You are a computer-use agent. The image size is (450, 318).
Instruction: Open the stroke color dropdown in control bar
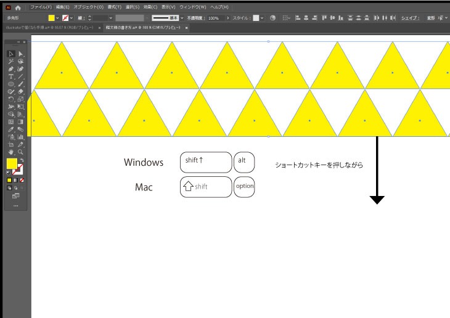(72, 18)
